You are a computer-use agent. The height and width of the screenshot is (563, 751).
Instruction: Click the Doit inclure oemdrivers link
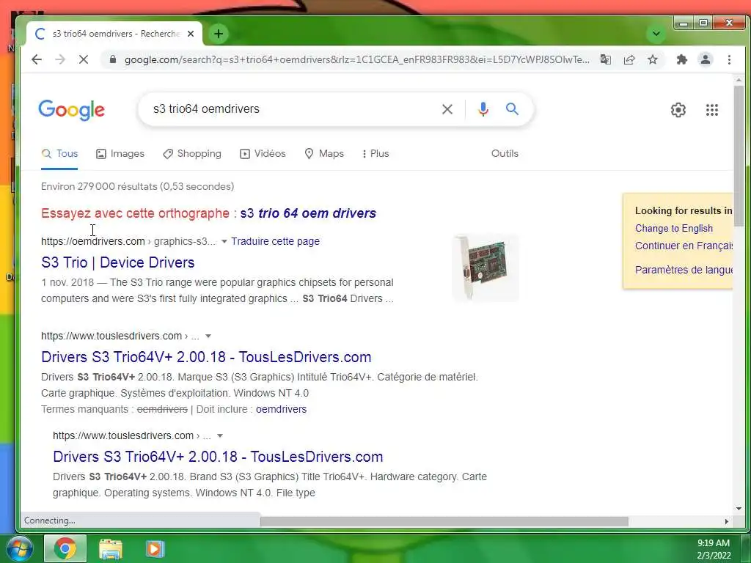click(281, 409)
